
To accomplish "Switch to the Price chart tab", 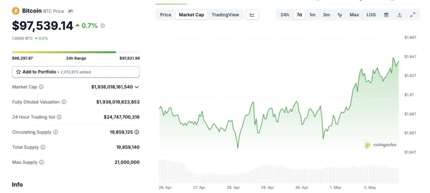I will (x=166, y=15).
